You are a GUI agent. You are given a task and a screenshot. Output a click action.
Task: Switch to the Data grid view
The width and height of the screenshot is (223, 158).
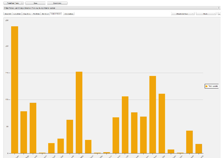[8, 14]
